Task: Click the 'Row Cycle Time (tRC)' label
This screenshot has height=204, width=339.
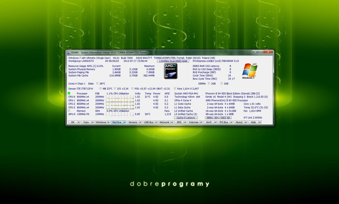Action: click(205, 79)
